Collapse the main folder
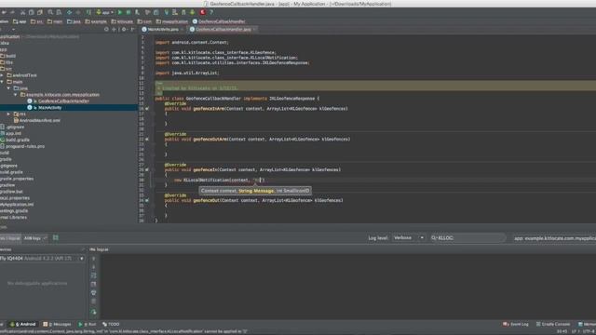 pos(2,82)
